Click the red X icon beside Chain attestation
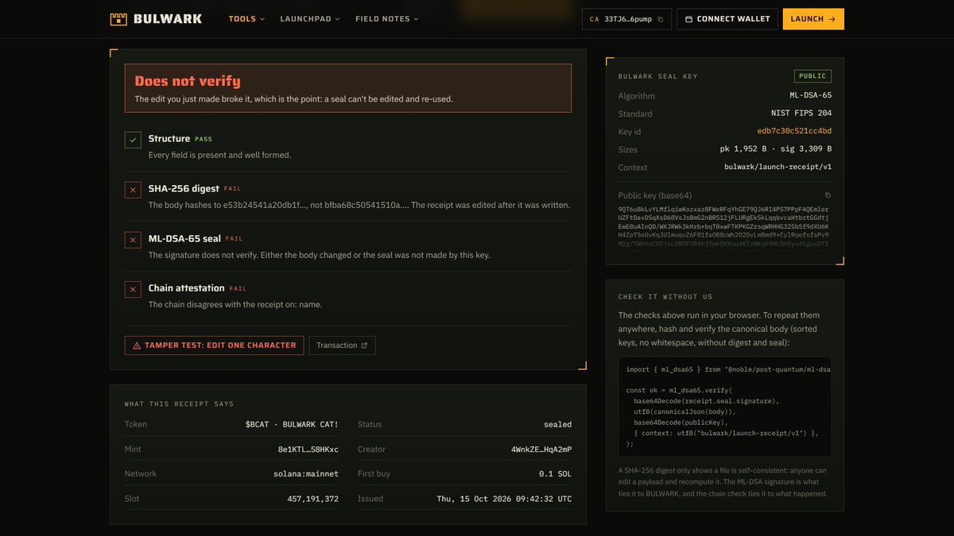This screenshot has width=954, height=536. pyautogui.click(x=133, y=290)
